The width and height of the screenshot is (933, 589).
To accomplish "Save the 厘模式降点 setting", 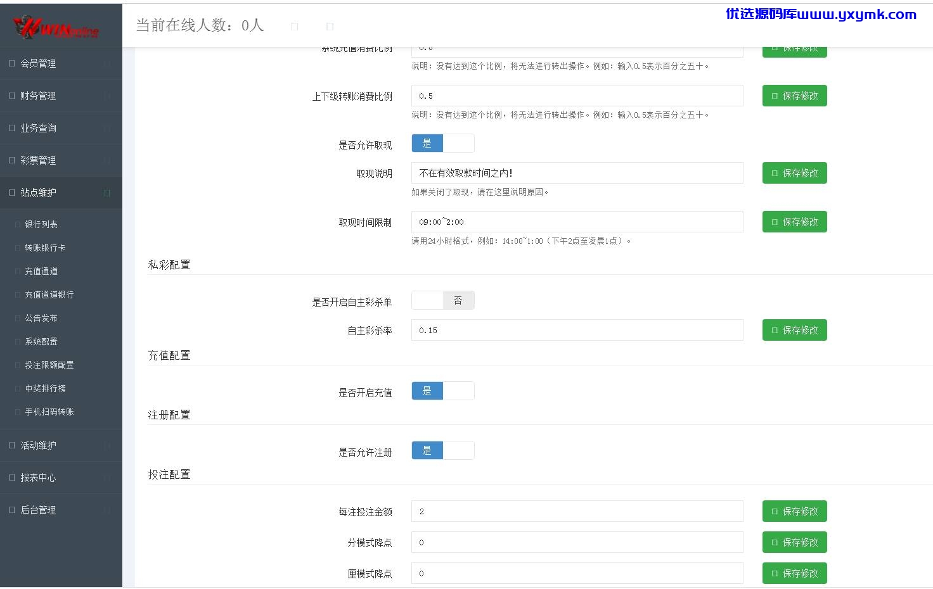I will tap(794, 573).
